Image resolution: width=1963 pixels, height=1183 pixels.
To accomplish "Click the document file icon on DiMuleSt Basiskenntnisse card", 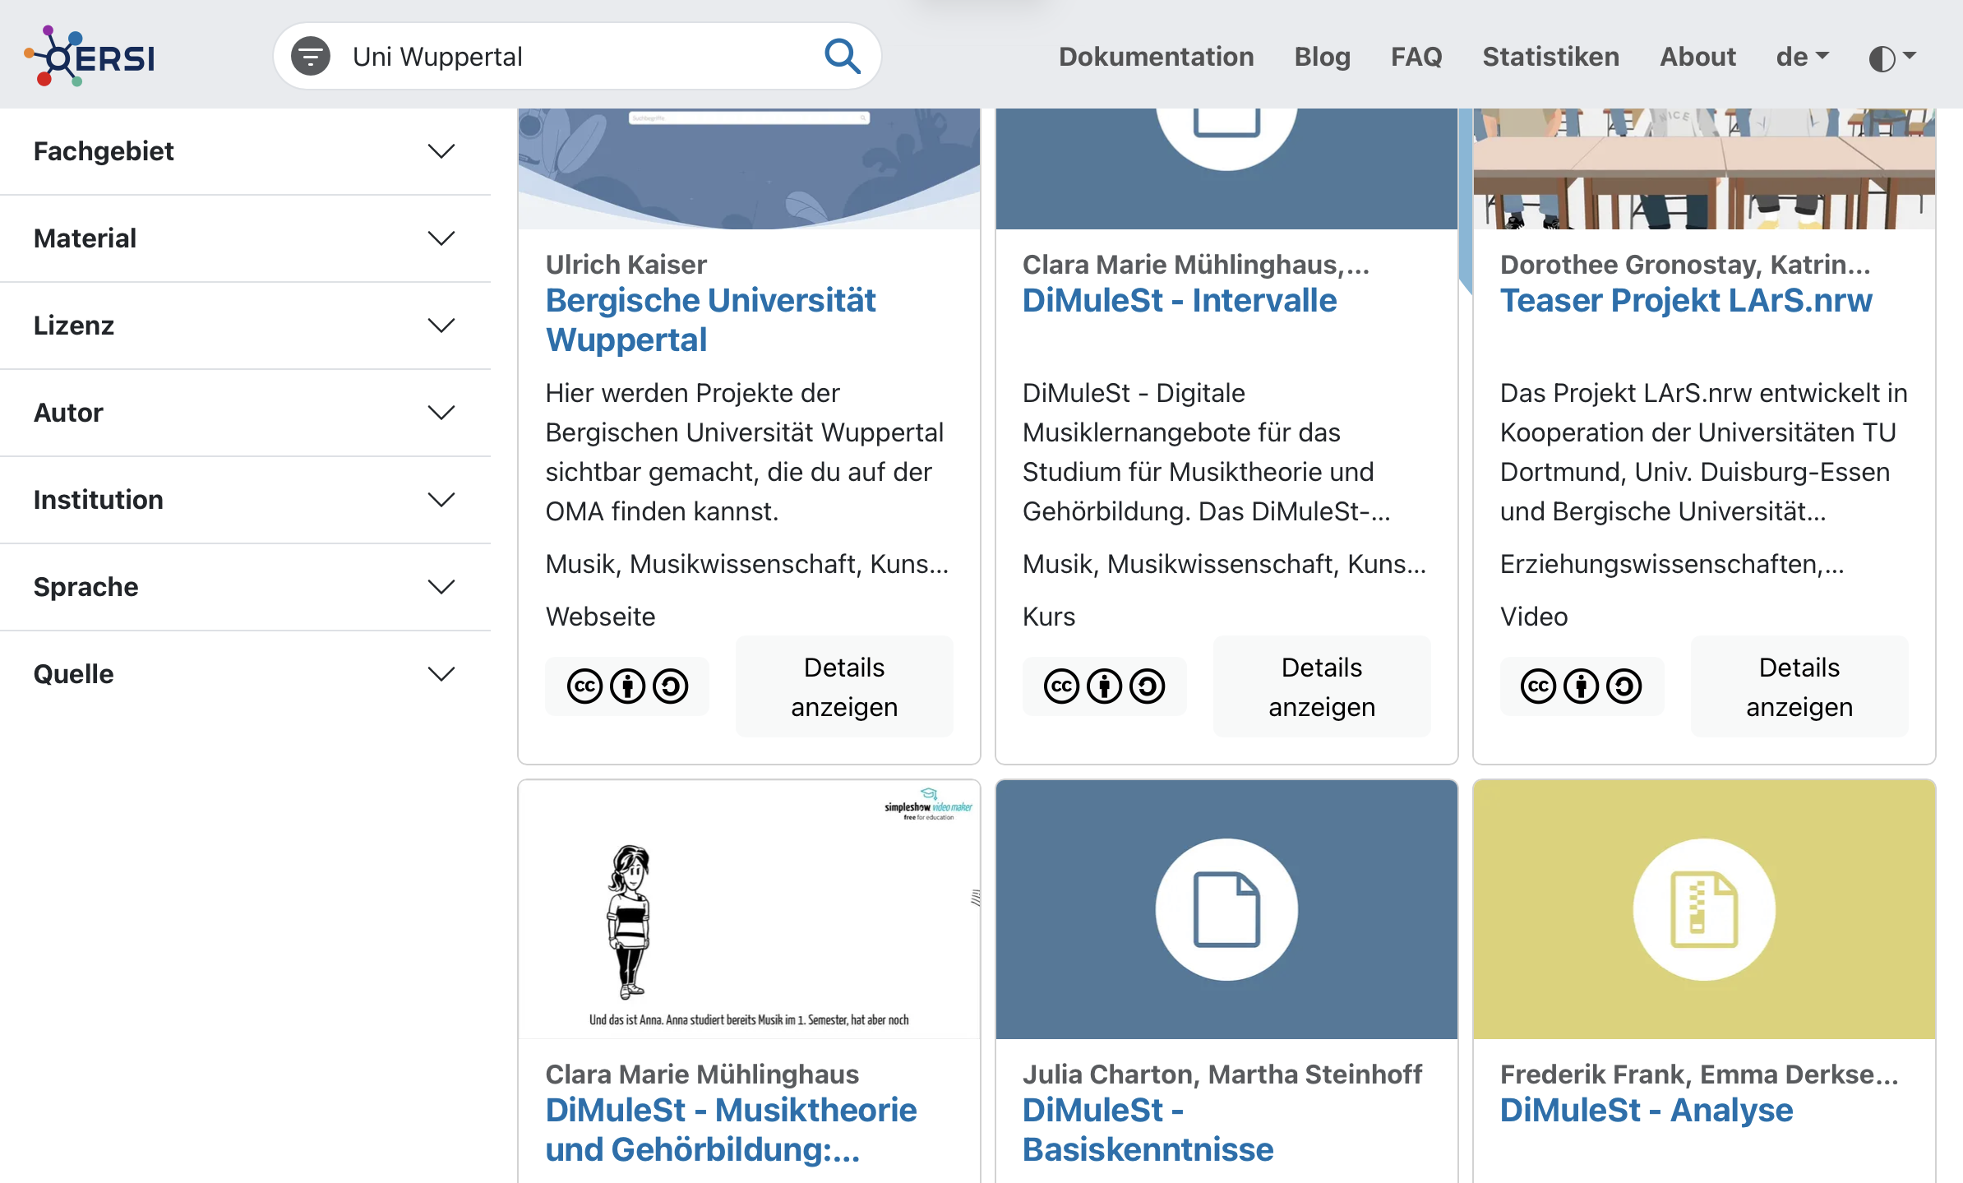I will 1226,909.
